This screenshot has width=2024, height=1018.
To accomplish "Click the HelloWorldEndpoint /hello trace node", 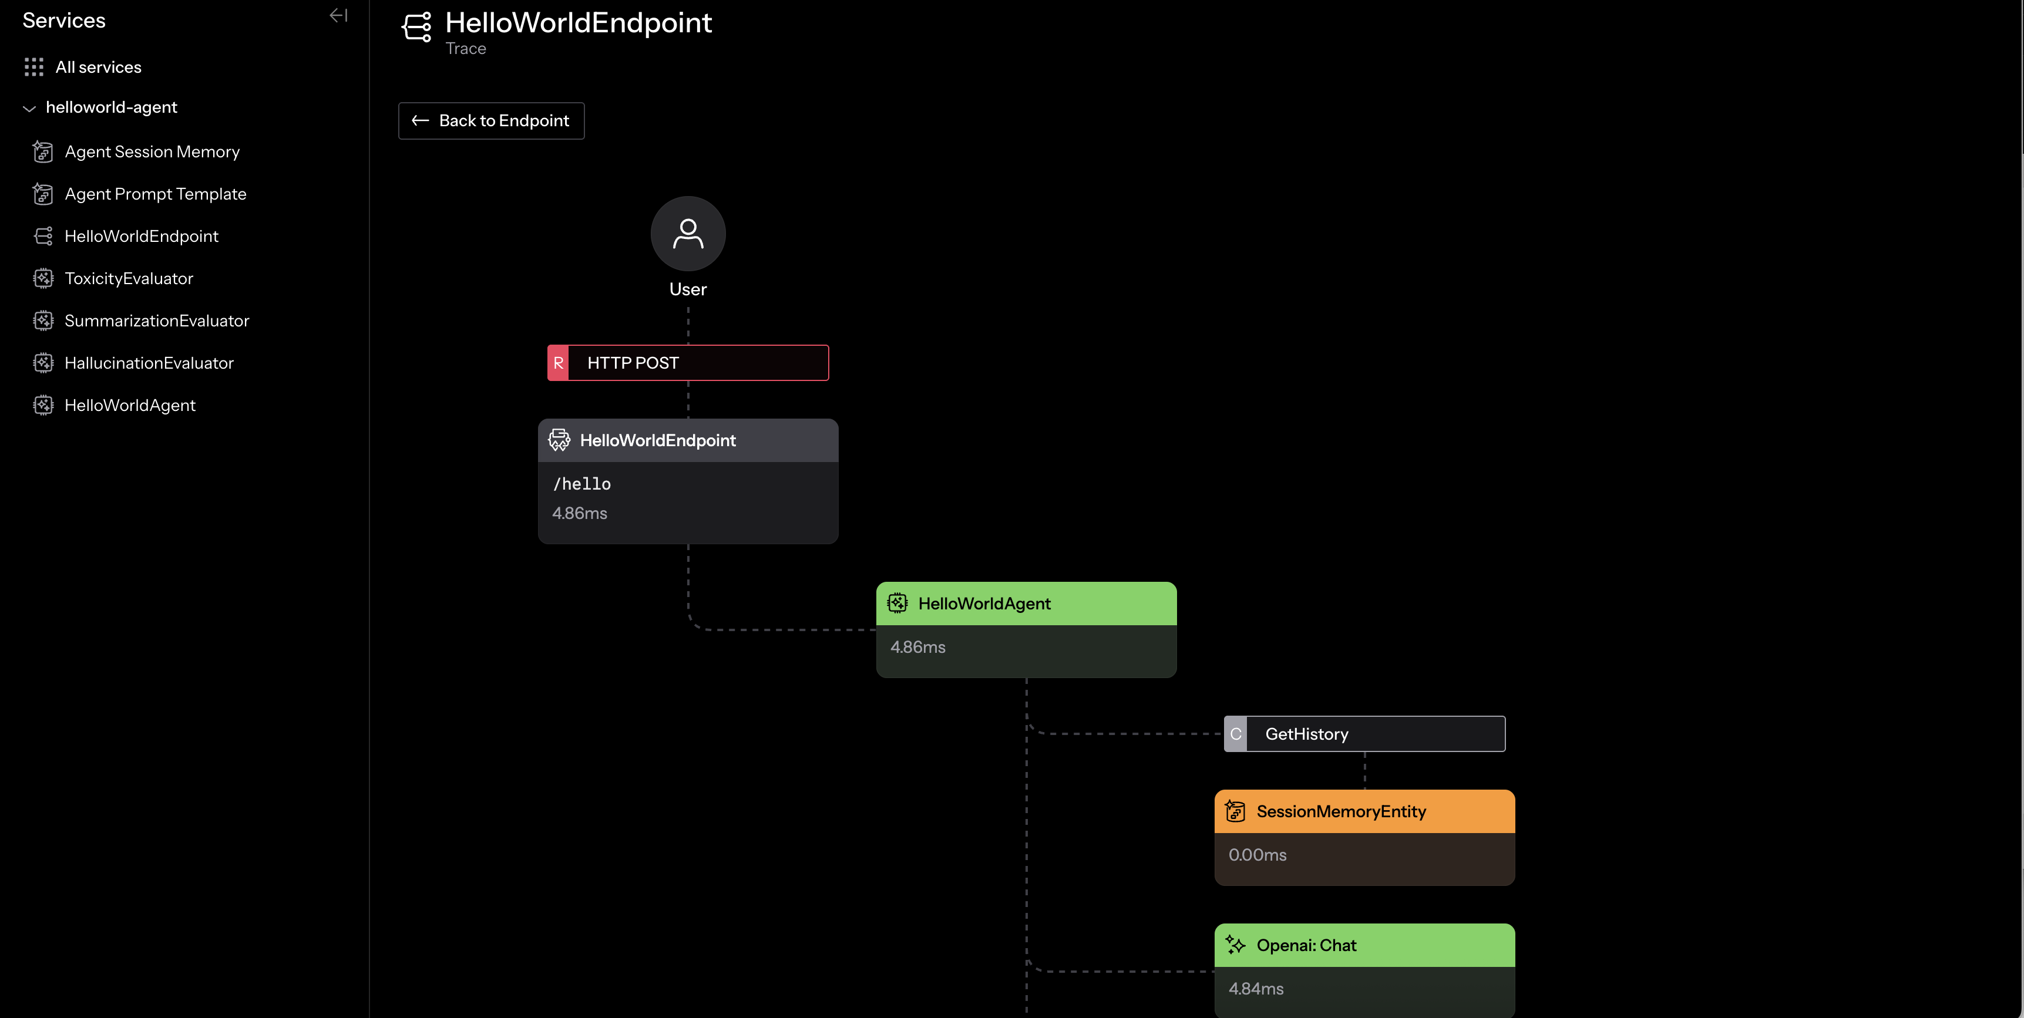I will click(688, 481).
